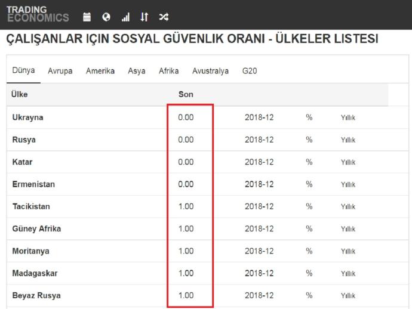Screen dimensions: 412x309
Task: Click the 2018-12 date in Beyaz Rusya row
Action: click(259, 296)
